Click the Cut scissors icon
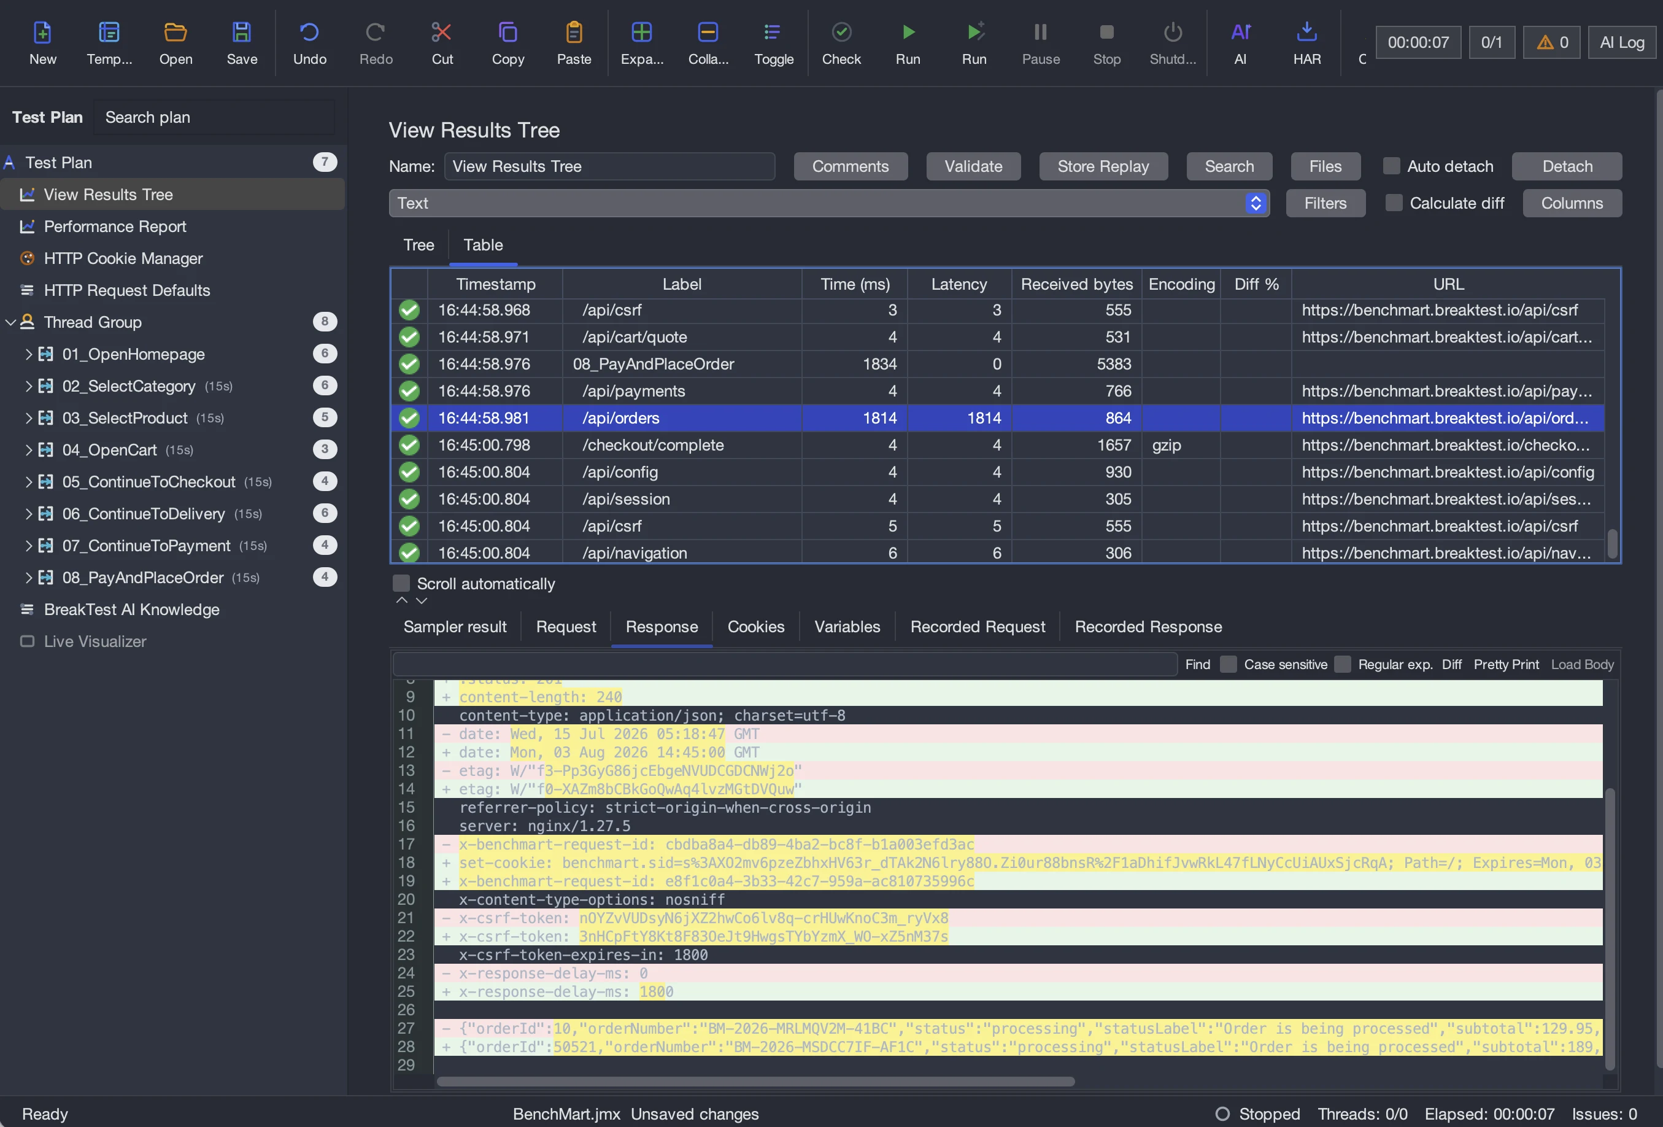 pos(441,32)
